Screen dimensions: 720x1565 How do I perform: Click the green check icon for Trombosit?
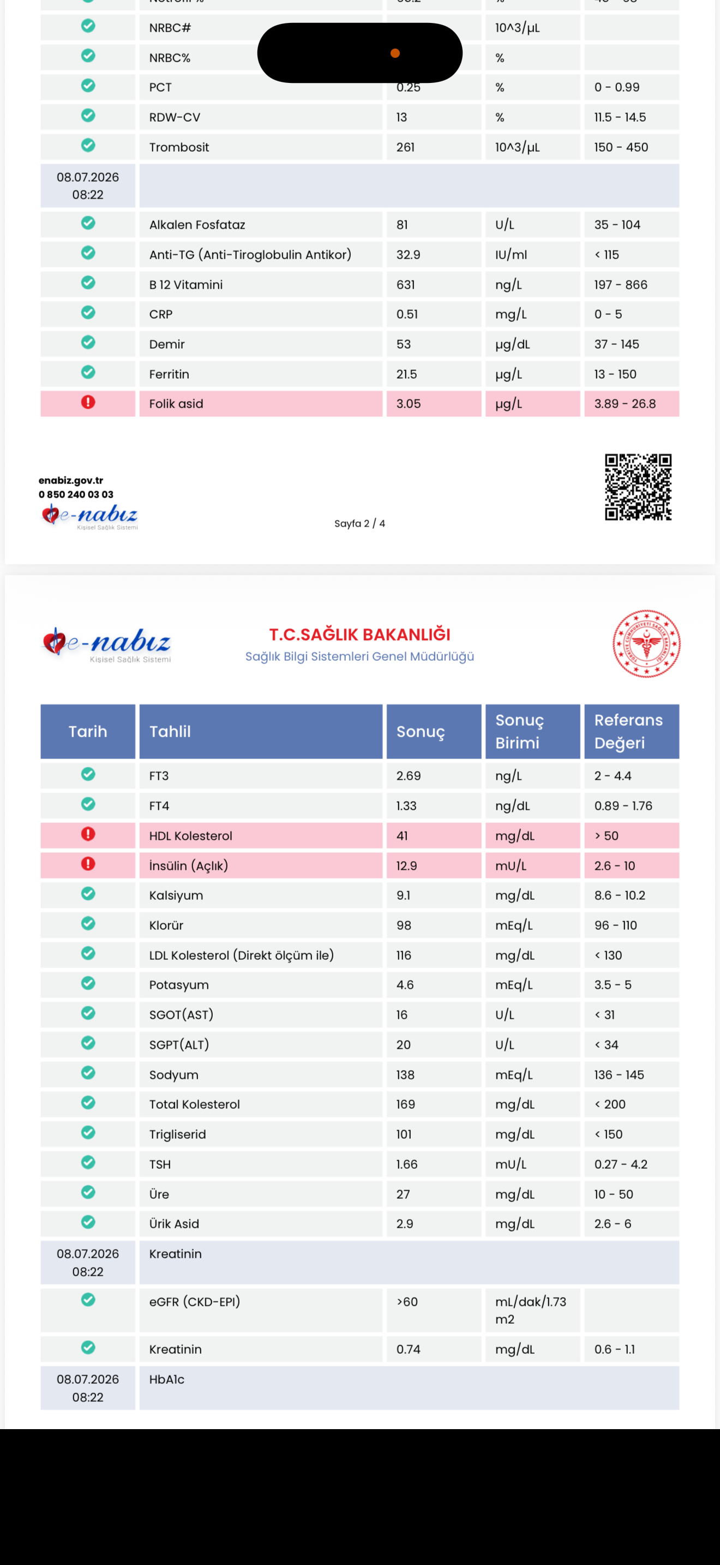(88, 145)
